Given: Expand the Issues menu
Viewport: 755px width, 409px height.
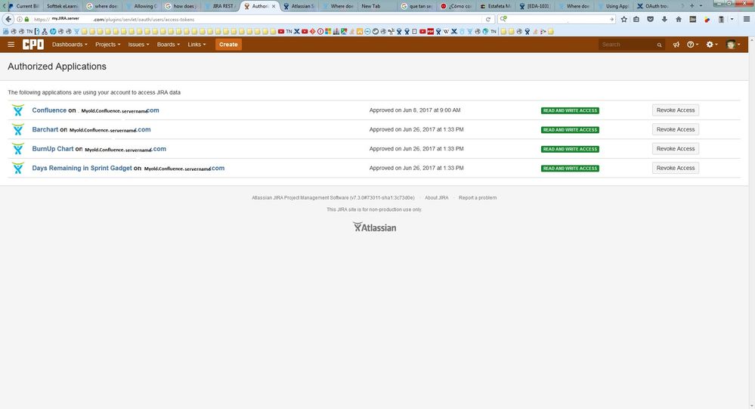Looking at the screenshot, I should [138, 45].
